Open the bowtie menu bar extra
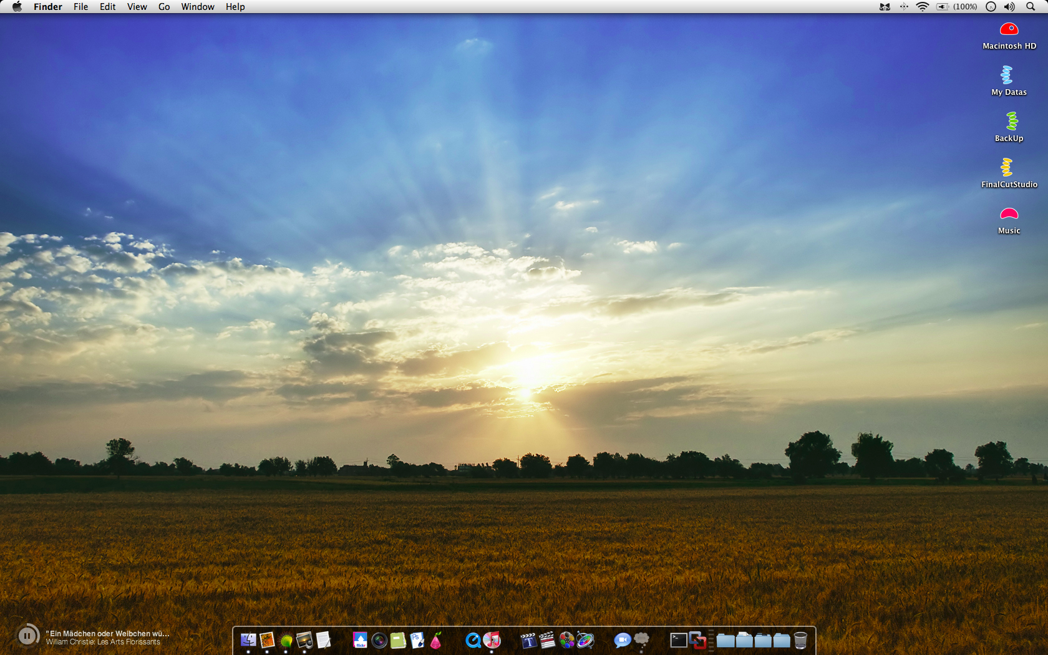 [885, 7]
